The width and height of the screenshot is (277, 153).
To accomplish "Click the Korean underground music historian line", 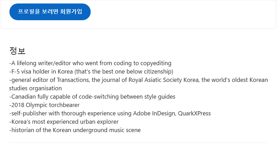I will [x=75, y=130].
